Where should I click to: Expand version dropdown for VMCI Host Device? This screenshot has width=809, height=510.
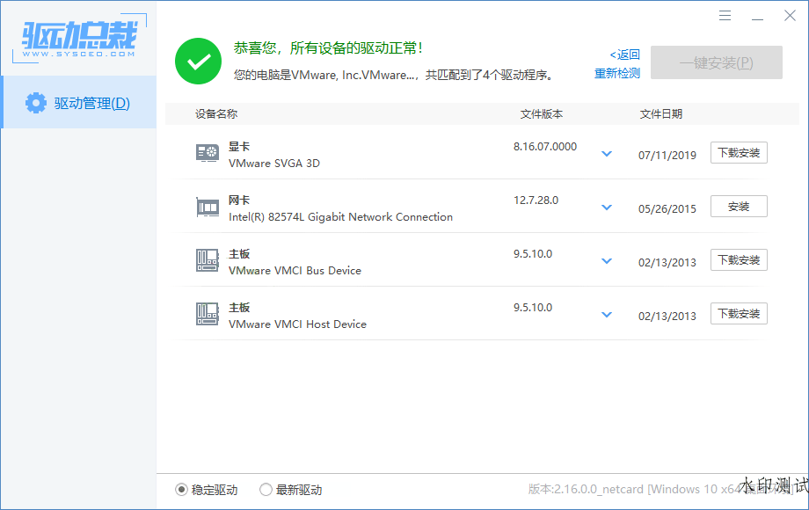coord(607,315)
